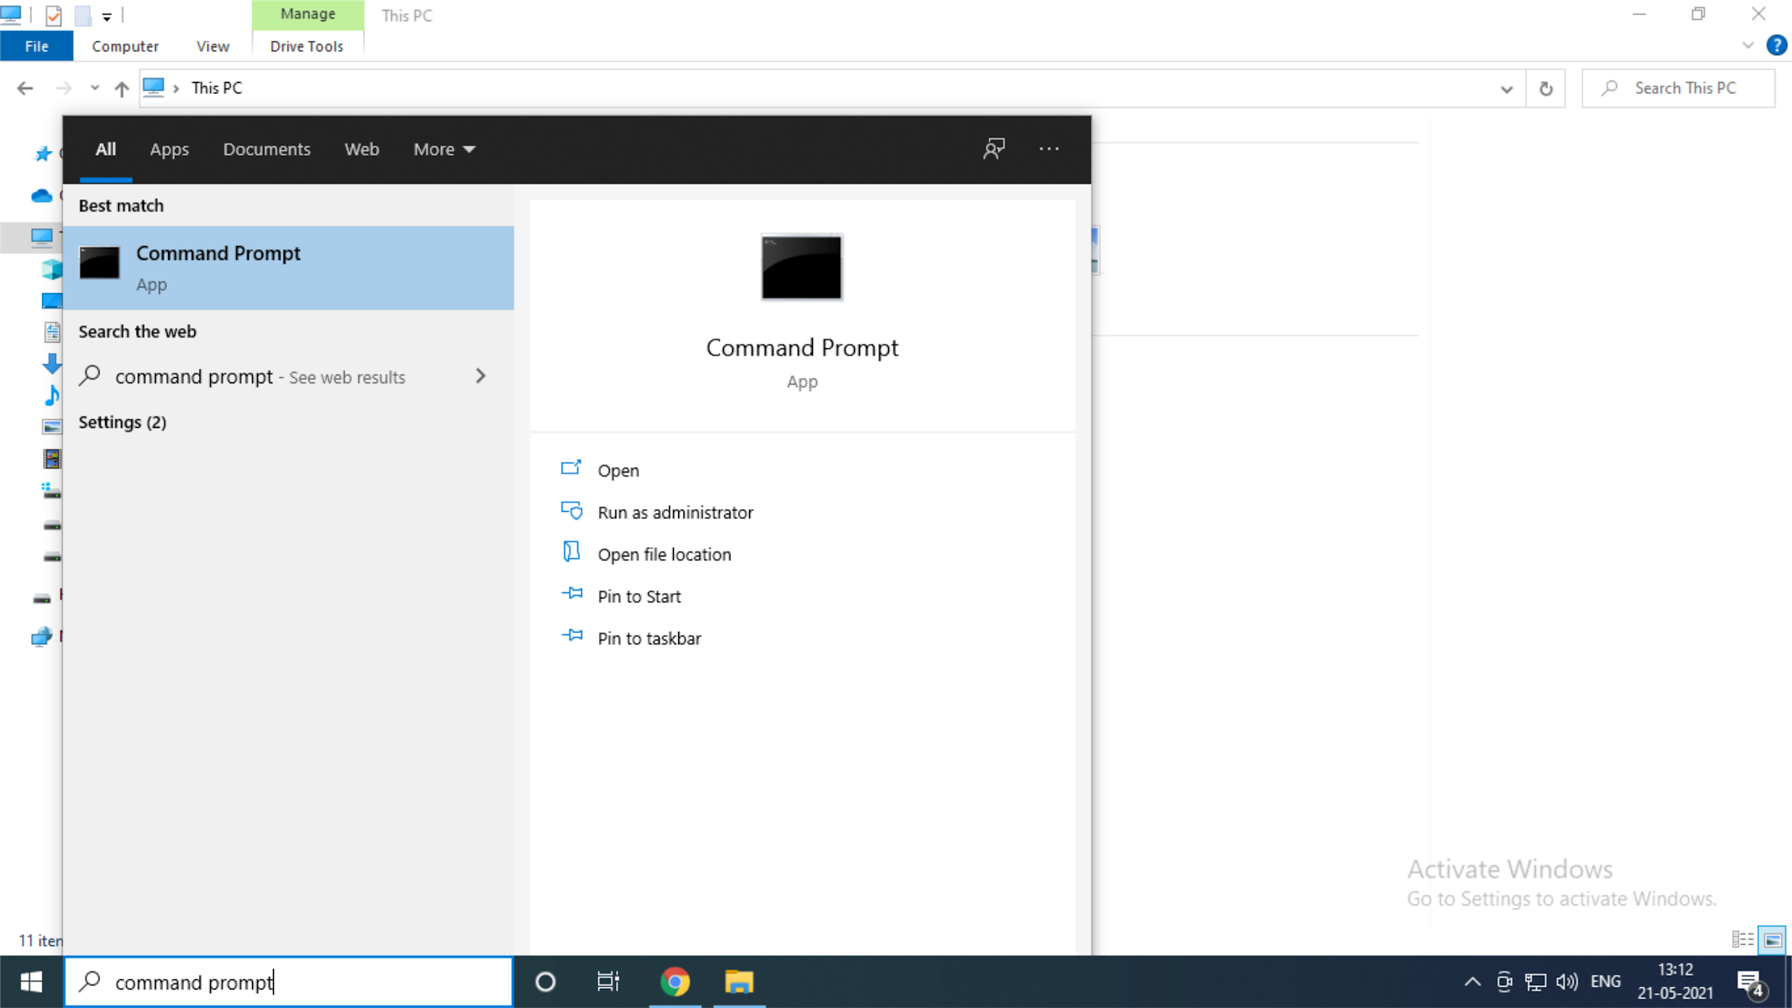1792x1008 pixels.
Task: Switch to the Apps tab in search
Action: coord(169,149)
